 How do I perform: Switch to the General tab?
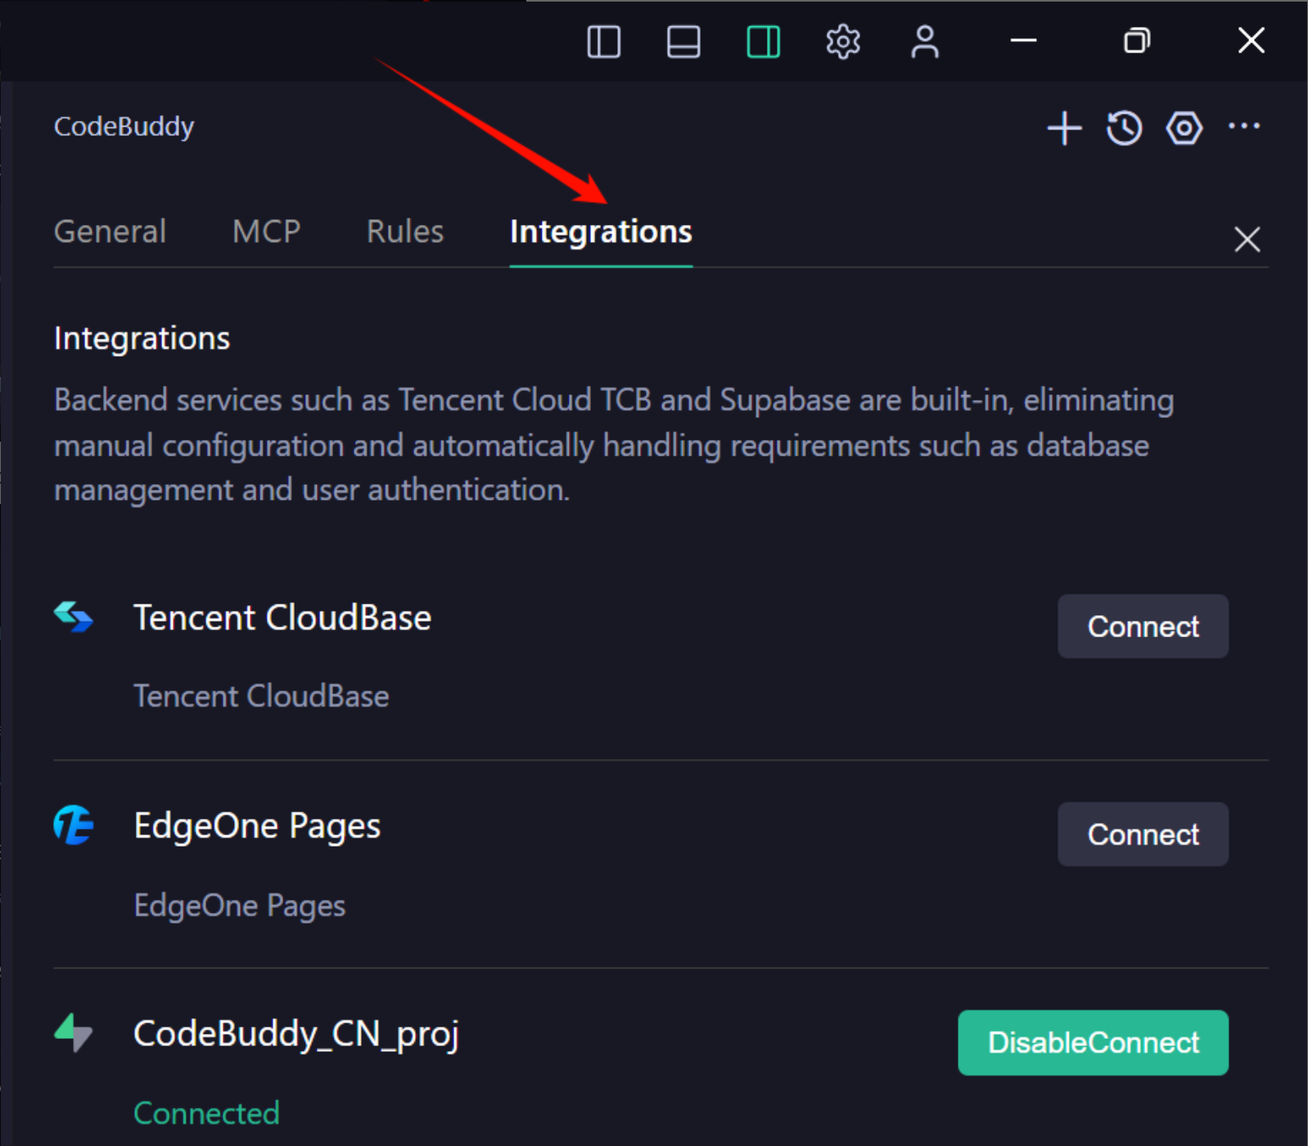pos(110,231)
